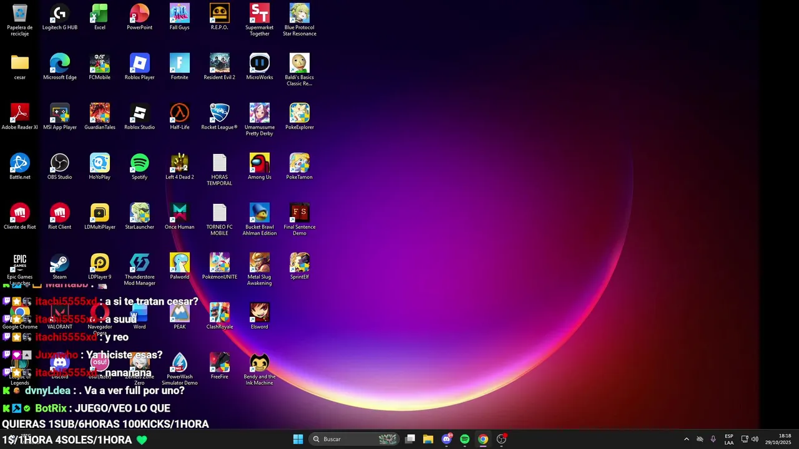The image size is (799, 449).
Task: Select Riot Client shortcut
Action: 60,216
